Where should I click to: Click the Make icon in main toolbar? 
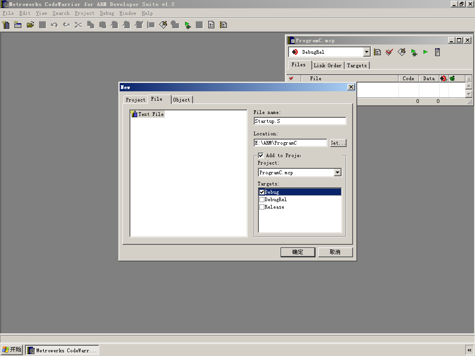[x=163, y=25]
